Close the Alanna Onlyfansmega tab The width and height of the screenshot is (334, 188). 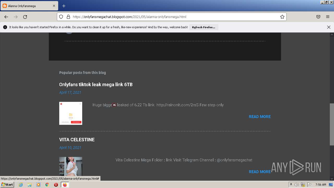tap(54, 6)
